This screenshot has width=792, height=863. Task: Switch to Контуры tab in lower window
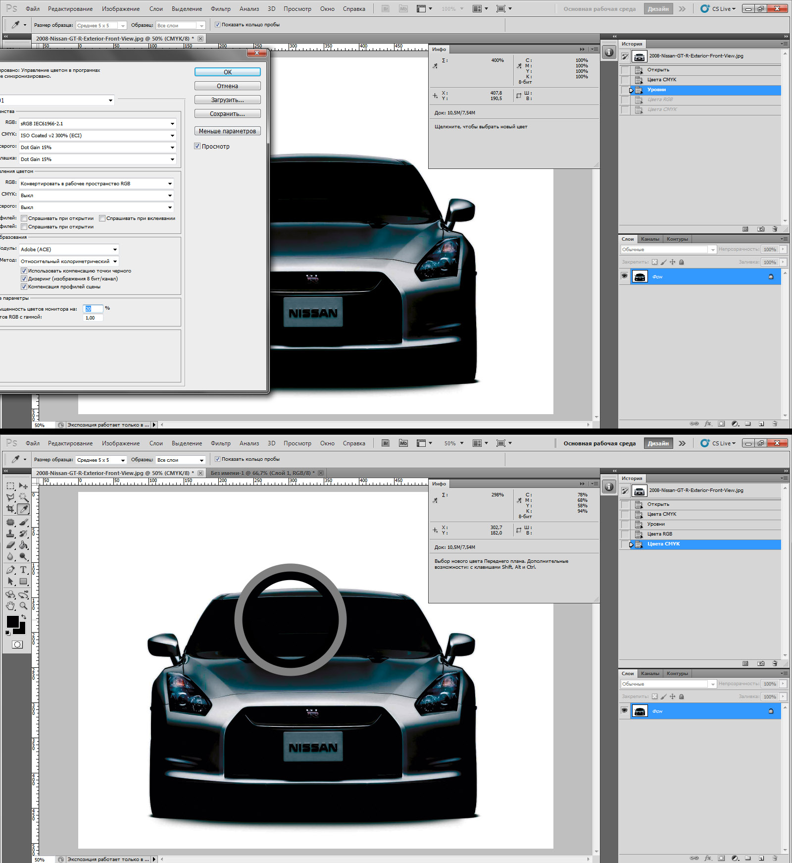point(677,673)
